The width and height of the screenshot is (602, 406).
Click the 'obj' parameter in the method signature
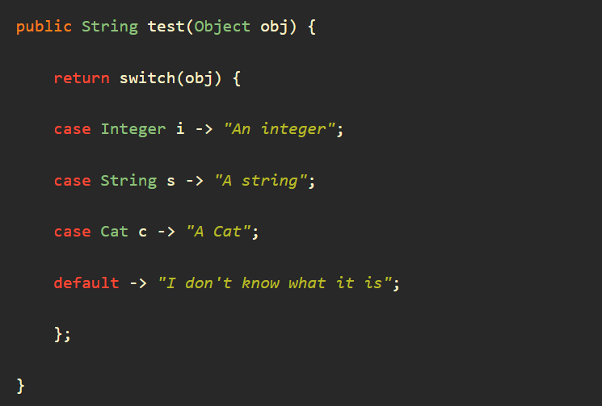[x=274, y=27]
